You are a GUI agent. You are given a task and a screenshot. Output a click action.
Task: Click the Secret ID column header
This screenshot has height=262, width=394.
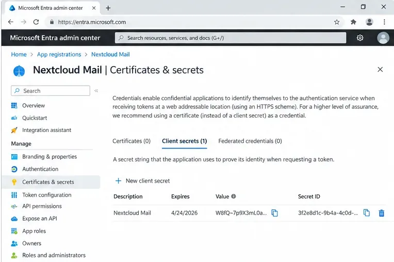click(x=309, y=196)
